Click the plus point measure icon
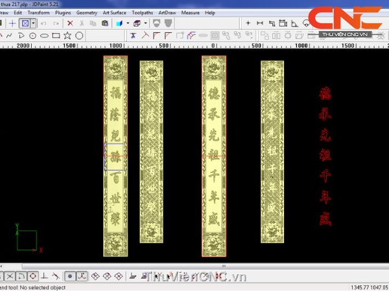389x291 pixels. (x=248, y=23)
